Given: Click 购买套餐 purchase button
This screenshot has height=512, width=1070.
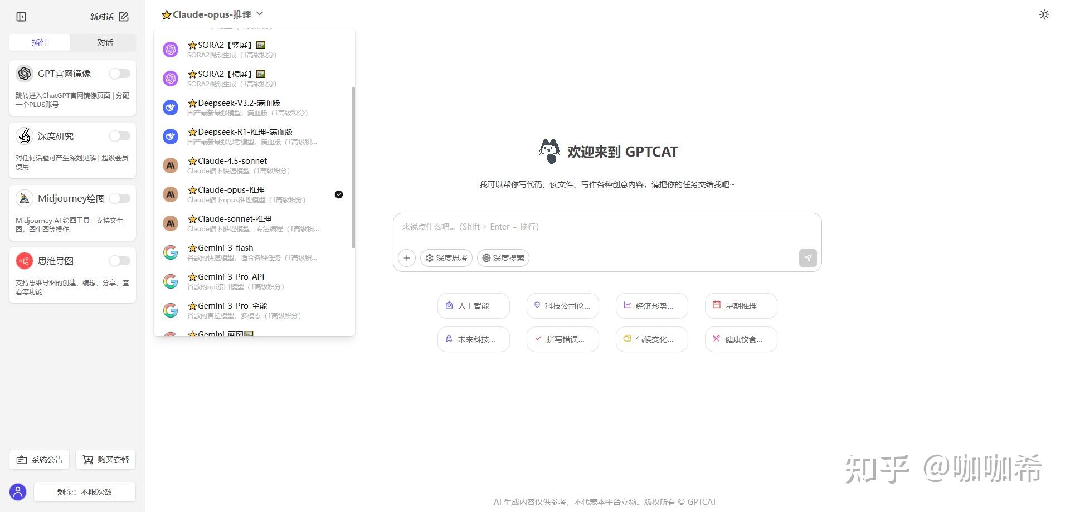Looking at the screenshot, I should point(105,460).
